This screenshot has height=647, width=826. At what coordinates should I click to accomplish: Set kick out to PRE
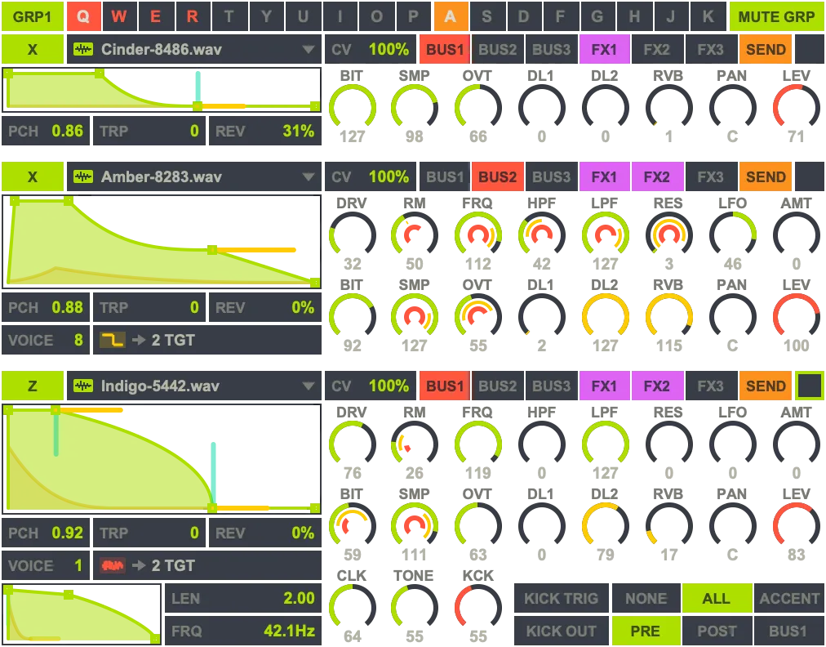click(x=646, y=631)
